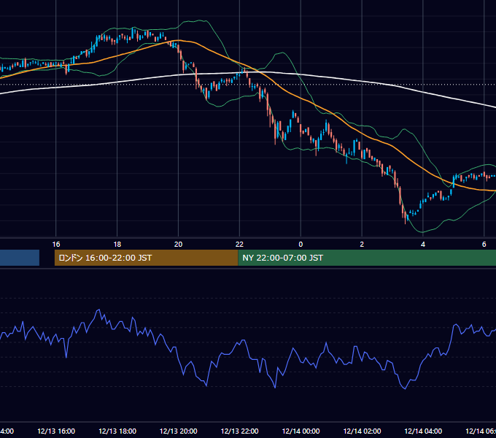Image resolution: width=496 pixels, height=438 pixels.
Task: Click the 12/13 20:00 date label
Action: 179,431
